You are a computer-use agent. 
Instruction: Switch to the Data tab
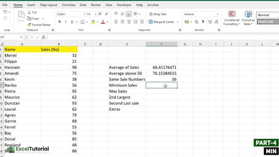83,5
